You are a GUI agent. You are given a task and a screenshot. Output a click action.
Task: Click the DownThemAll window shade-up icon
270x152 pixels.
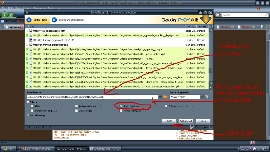click(205, 12)
